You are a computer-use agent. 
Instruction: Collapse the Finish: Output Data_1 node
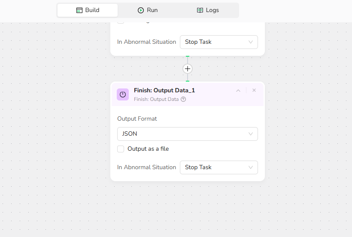point(238,91)
